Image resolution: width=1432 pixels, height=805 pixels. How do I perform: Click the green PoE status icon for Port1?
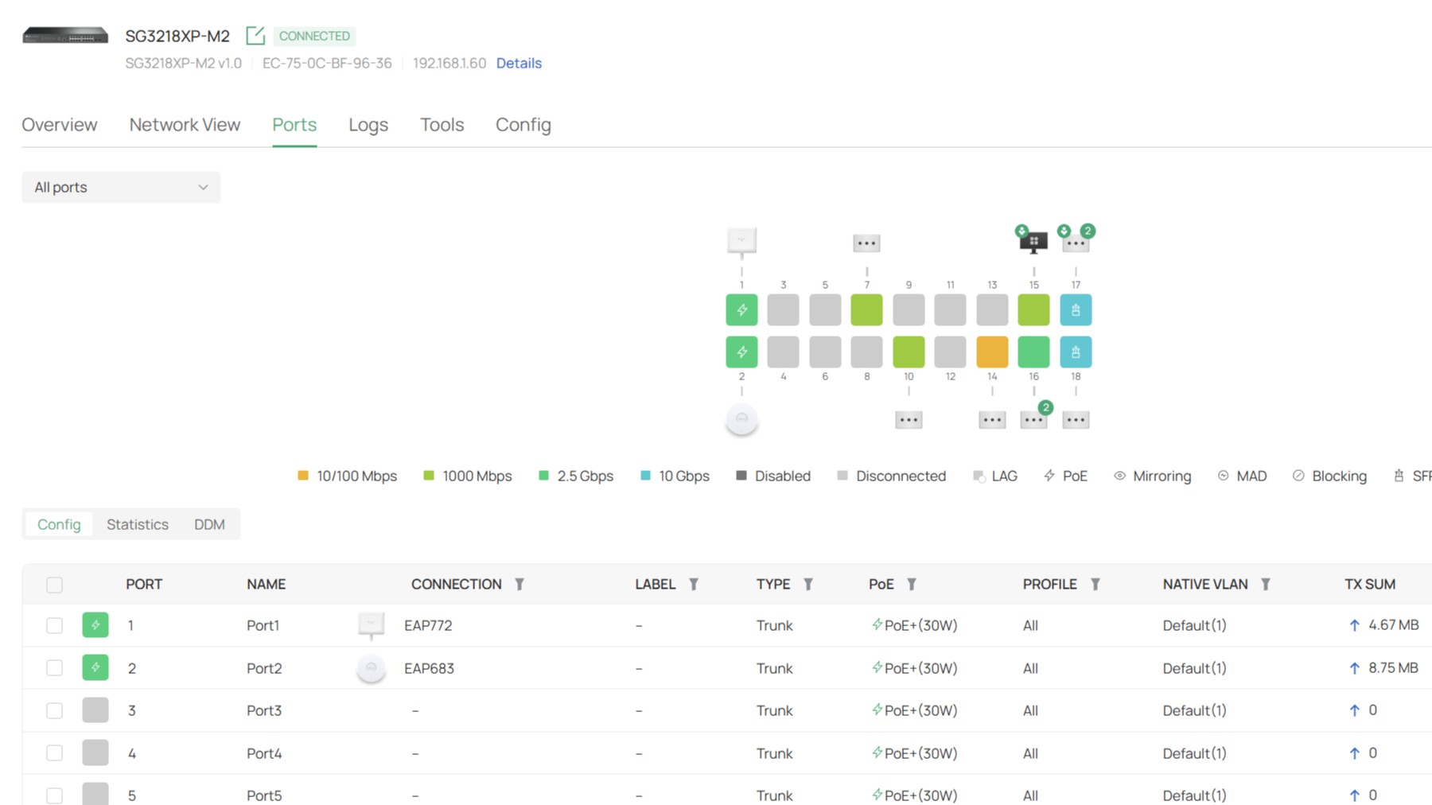(95, 625)
